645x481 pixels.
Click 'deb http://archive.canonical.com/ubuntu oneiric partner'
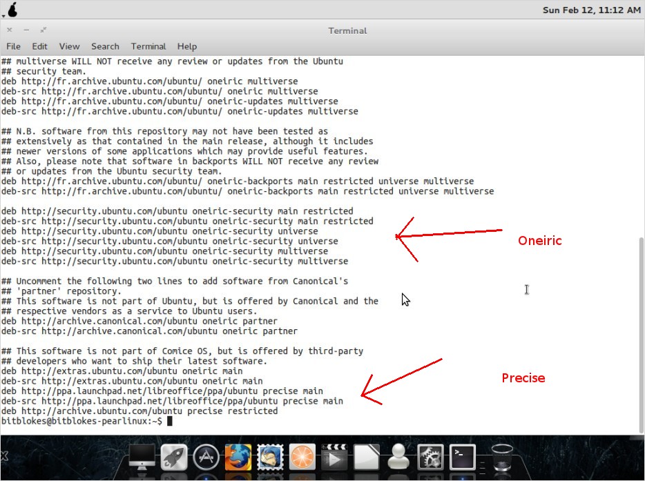139,321
